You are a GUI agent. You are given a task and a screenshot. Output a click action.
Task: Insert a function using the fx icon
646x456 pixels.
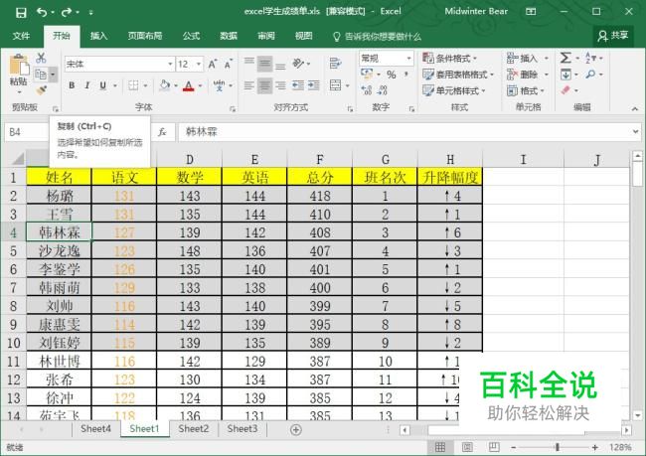(x=162, y=131)
